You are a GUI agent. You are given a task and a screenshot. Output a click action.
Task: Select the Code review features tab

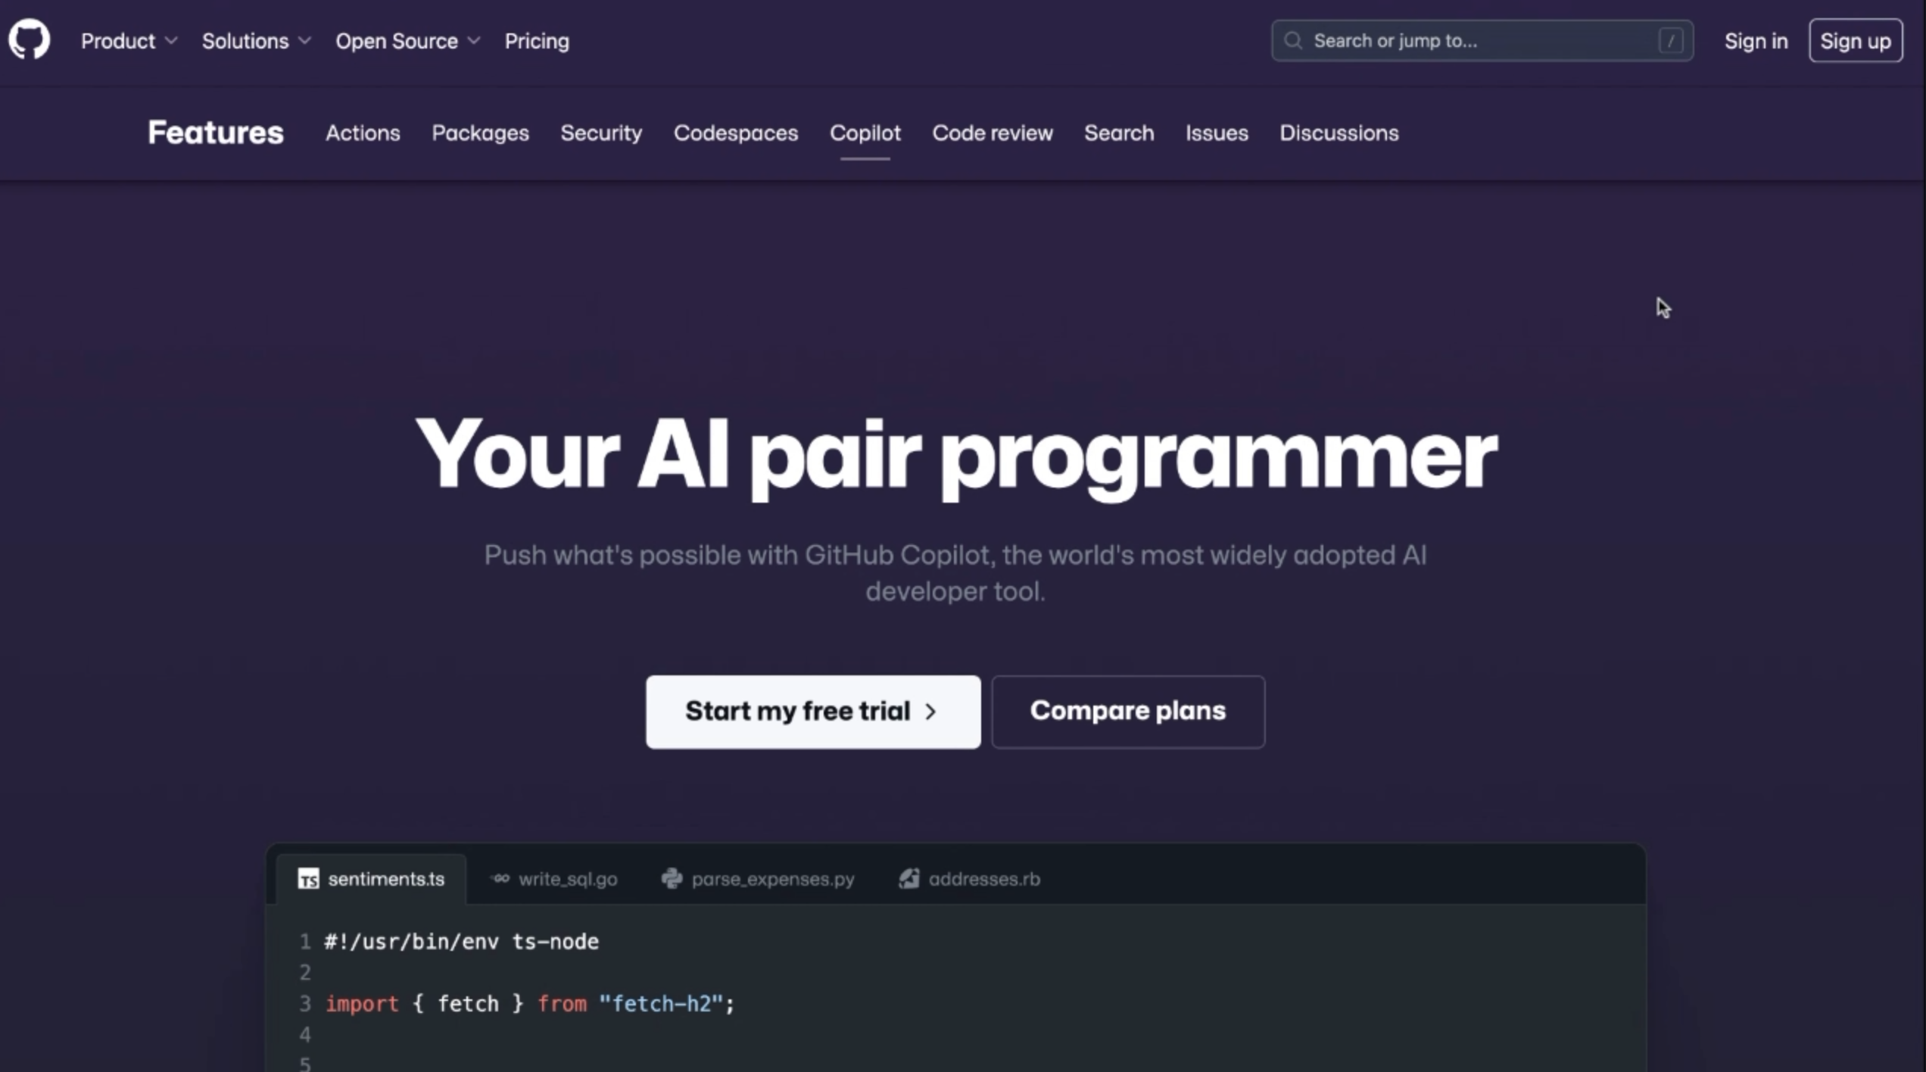point(992,133)
